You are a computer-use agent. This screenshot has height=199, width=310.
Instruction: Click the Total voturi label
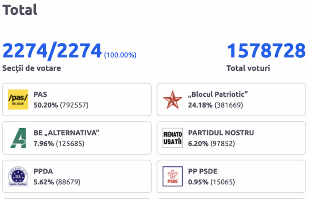(248, 68)
